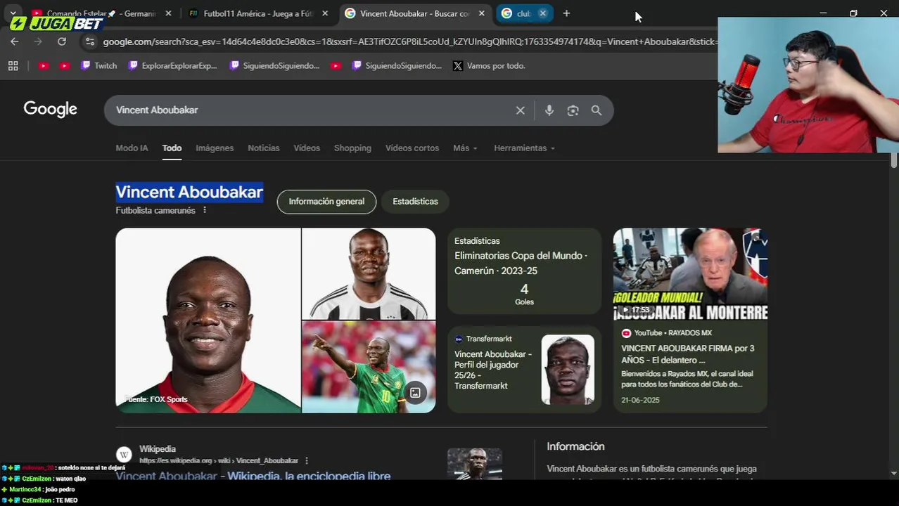Close the Vincent Aboubakar tab
Viewport: 899px width, 506px height.
(481, 13)
